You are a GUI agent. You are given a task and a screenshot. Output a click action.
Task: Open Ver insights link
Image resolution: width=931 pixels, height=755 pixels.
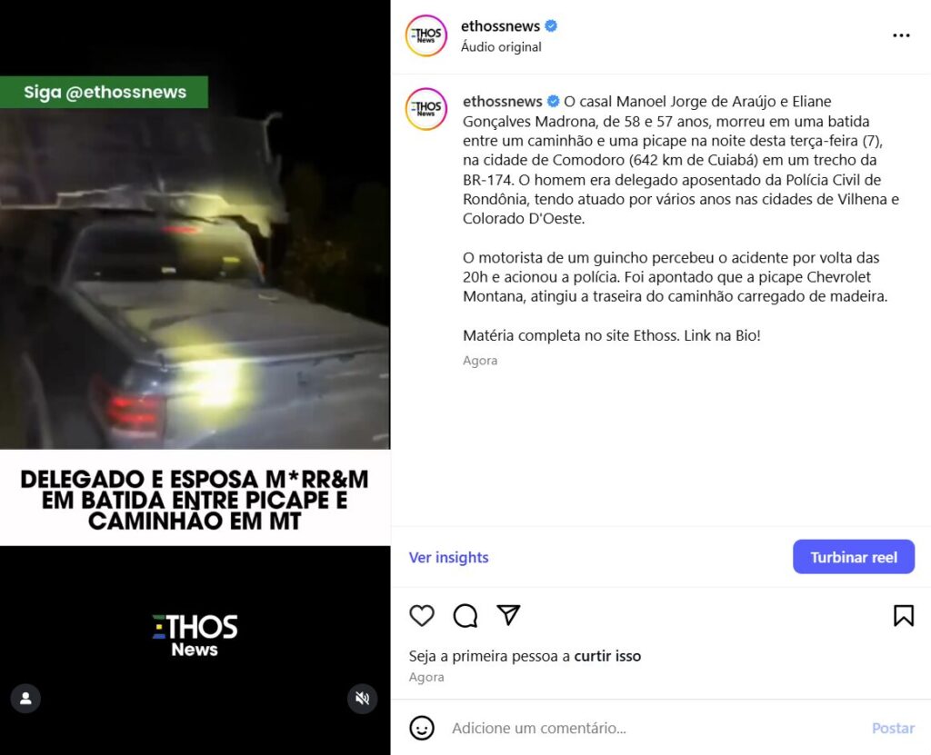(449, 557)
